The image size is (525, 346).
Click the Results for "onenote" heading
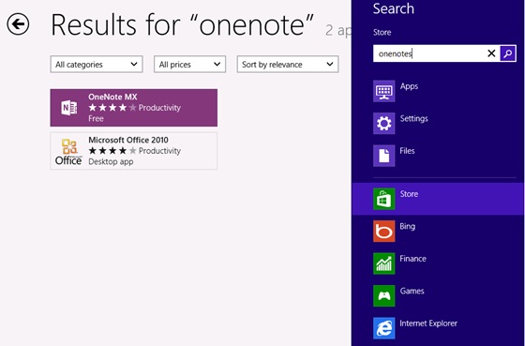coord(182,24)
